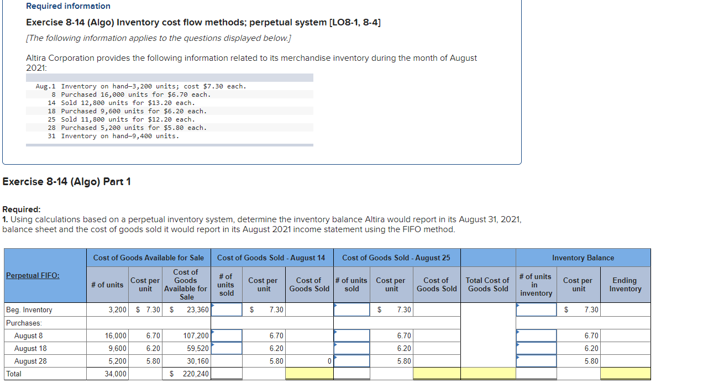
Task: Select the 3,200 units cell
Action: point(108,310)
